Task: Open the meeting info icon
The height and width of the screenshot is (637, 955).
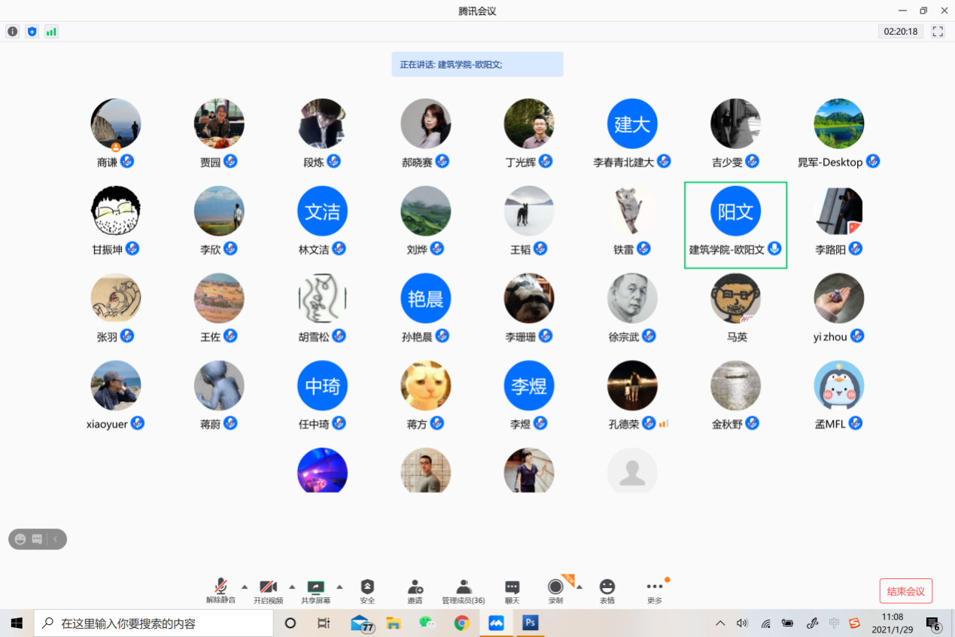Action: [x=13, y=32]
